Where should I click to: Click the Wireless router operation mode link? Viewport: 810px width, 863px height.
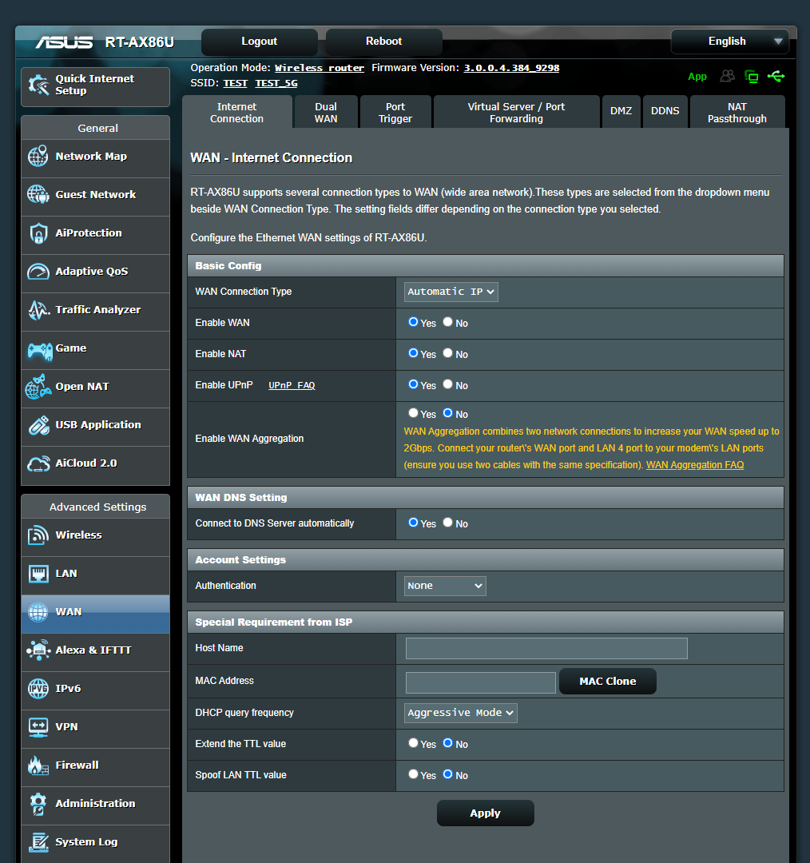pos(320,68)
